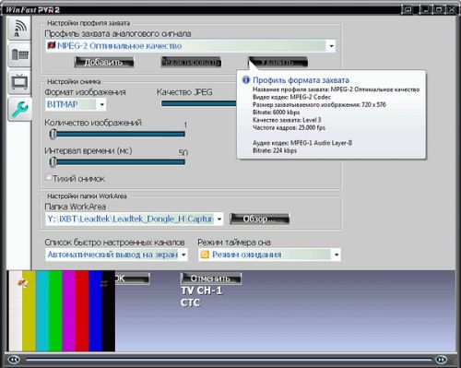Click the Отменить button

[210, 279]
